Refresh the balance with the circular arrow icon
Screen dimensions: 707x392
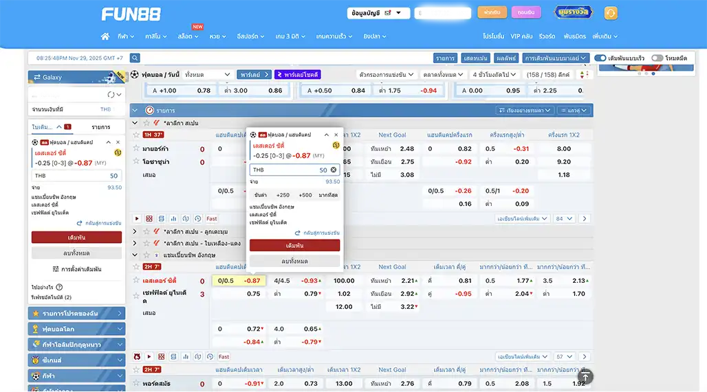pyautogui.click(x=111, y=95)
